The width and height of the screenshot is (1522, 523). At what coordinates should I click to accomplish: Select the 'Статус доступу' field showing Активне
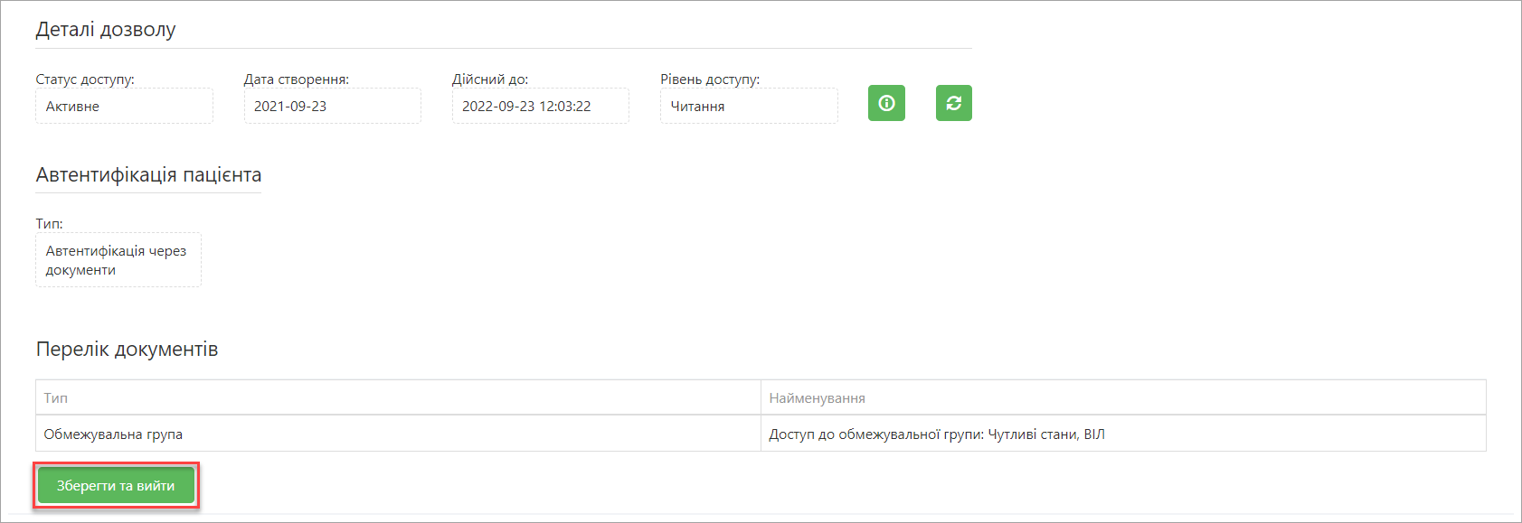[124, 106]
